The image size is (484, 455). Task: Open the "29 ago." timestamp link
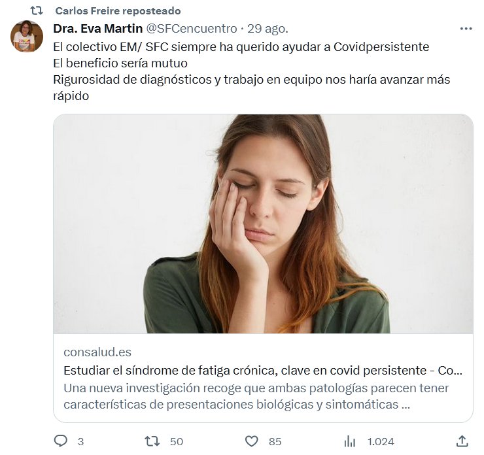tap(268, 29)
